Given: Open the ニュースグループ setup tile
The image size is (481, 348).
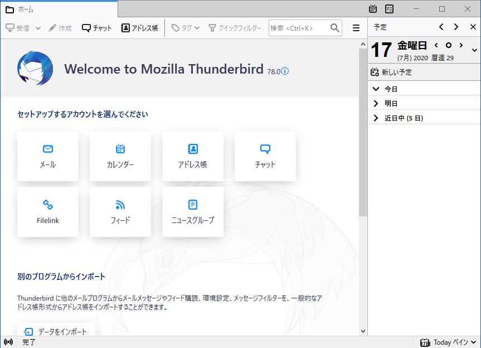Looking at the screenshot, I should 192,212.
